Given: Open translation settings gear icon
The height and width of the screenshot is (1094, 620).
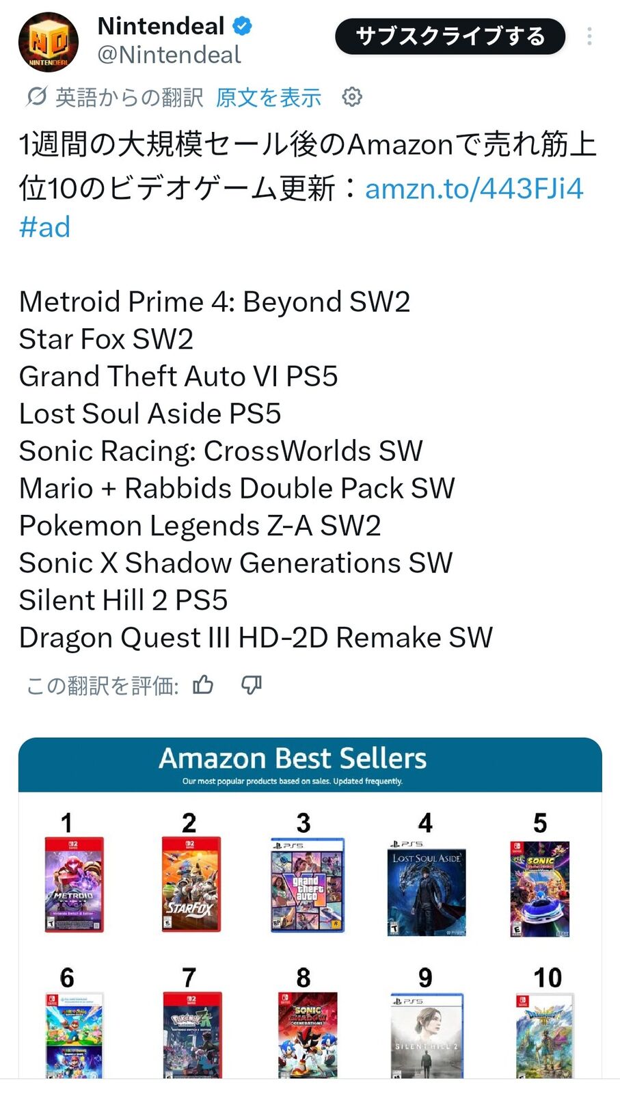Looking at the screenshot, I should 352,97.
